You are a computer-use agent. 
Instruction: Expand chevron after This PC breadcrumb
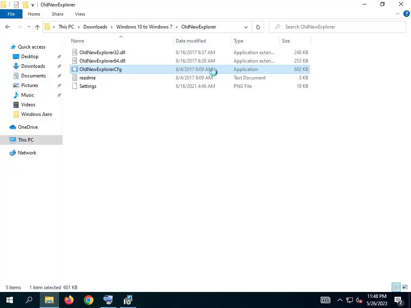(x=79, y=27)
